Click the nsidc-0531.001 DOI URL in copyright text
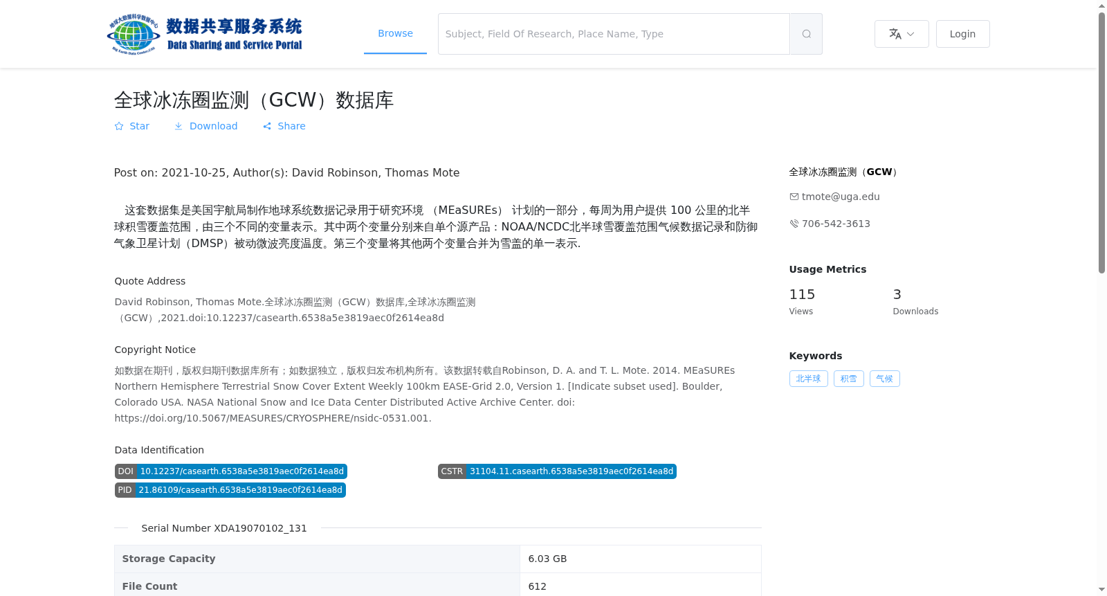Image resolution: width=1107 pixels, height=596 pixels. point(273,418)
